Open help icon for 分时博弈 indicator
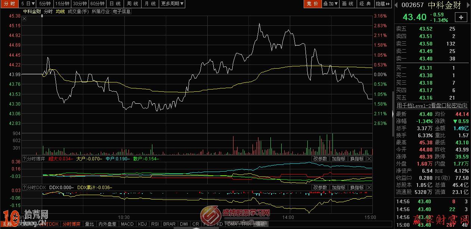 (x=24, y=159)
